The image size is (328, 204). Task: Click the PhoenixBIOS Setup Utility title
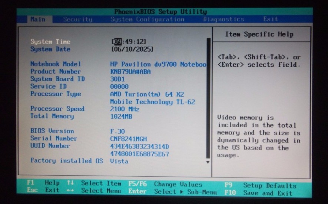click(160, 11)
